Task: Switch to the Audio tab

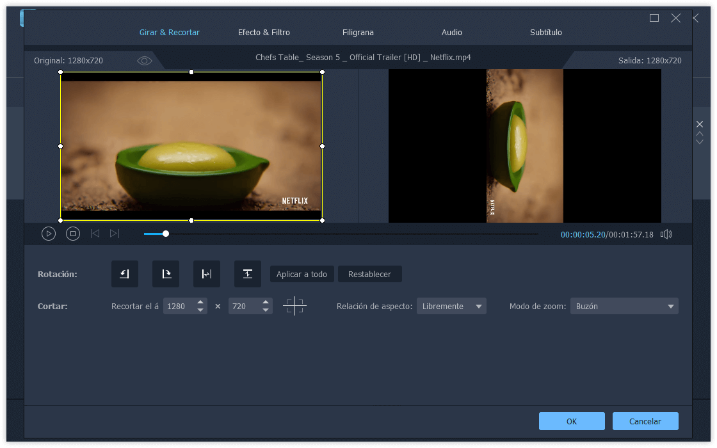Action: click(452, 33)
